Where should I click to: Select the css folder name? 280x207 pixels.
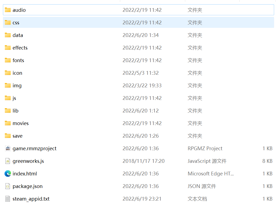click(x=16, y=23)
